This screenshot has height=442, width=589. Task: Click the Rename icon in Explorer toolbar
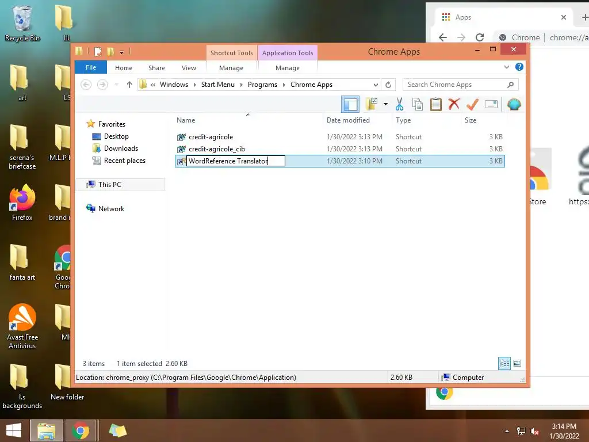coord(491,105)
